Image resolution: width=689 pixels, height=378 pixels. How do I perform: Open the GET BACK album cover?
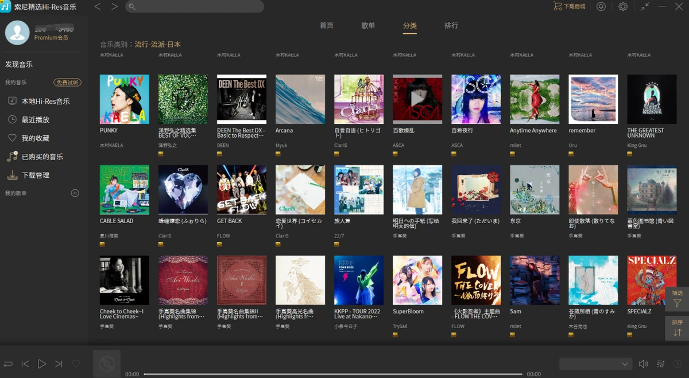242,190
